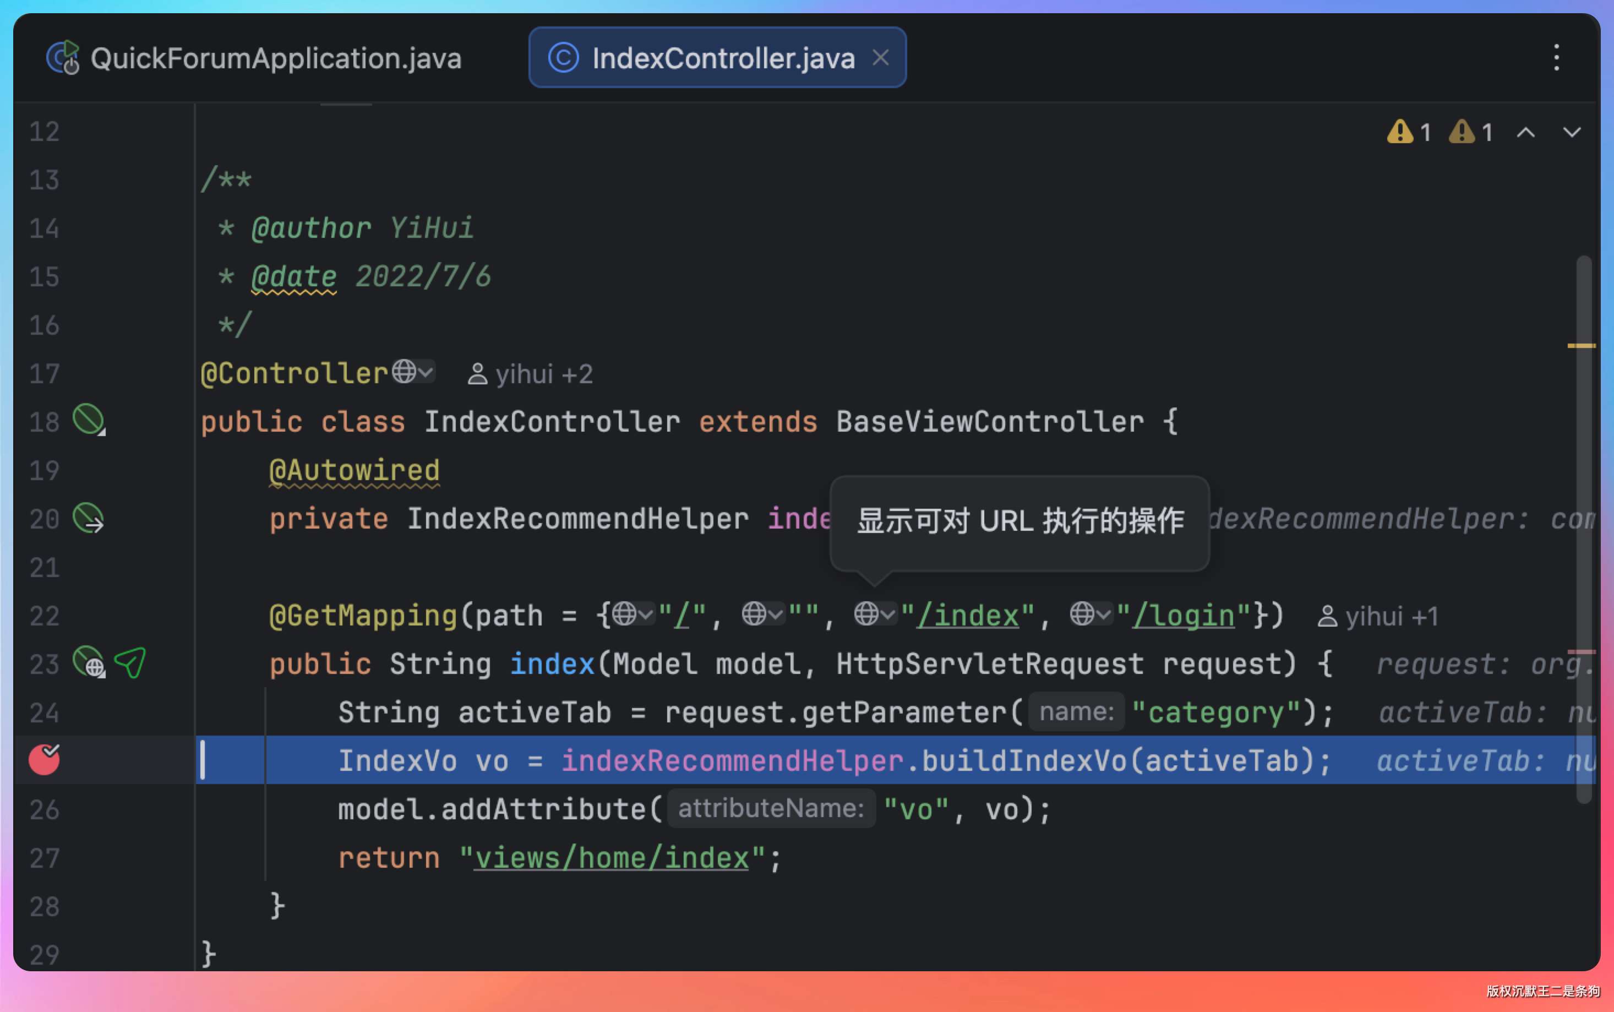Click the autowired dependency gutter icon on line 20

click(x=88, y=518)
